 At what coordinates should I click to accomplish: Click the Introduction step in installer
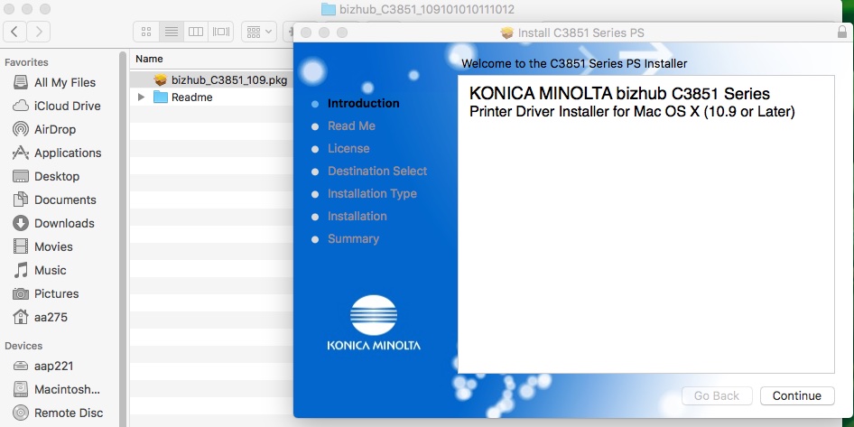click(x=363, y=103)
